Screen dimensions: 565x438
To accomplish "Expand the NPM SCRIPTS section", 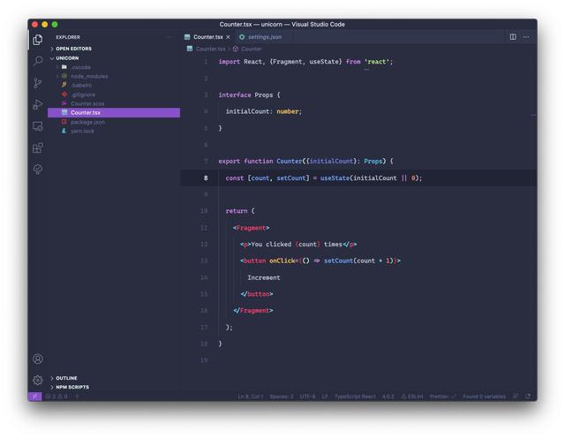I will (x=72, y=387).
